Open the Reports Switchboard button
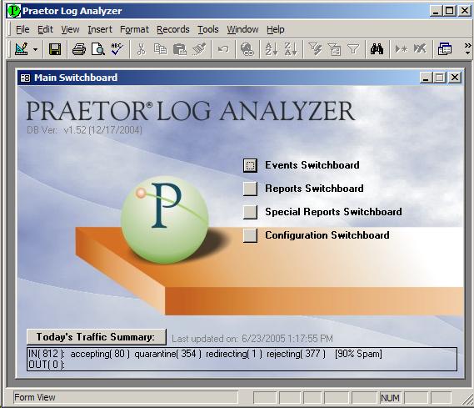474x408 pixels. coord(250,189)
